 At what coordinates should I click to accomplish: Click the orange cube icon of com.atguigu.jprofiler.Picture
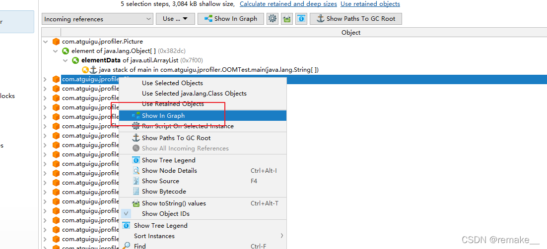pyautogui.click(x=56, y=42)
